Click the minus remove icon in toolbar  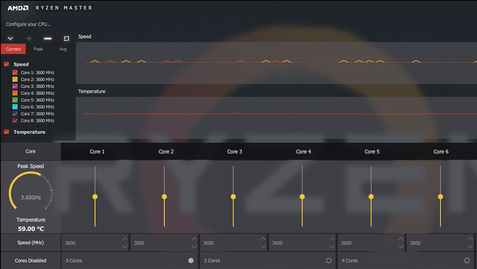(x=48, y=38)
